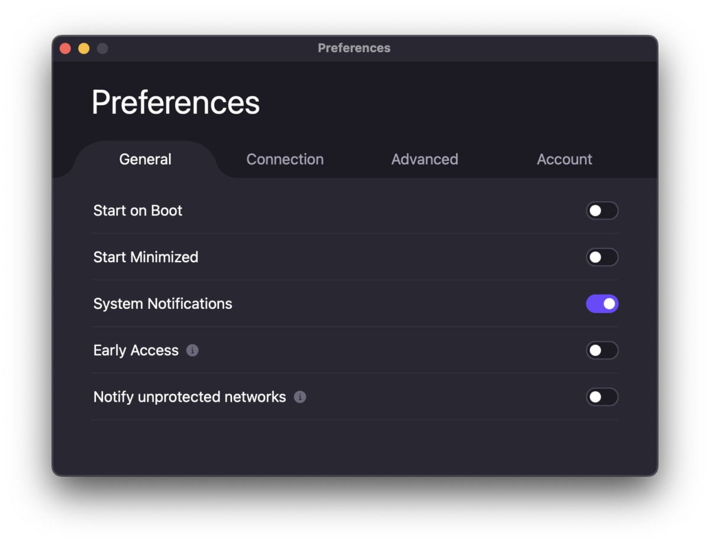Click the greyed-out zoom window button

[102, 49]
